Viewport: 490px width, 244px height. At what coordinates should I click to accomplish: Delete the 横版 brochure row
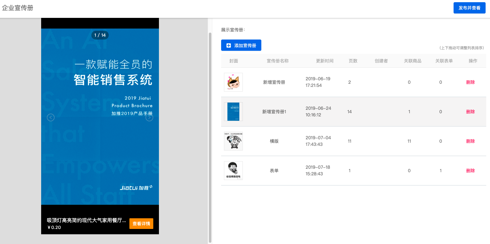click(x=471, y=141)
